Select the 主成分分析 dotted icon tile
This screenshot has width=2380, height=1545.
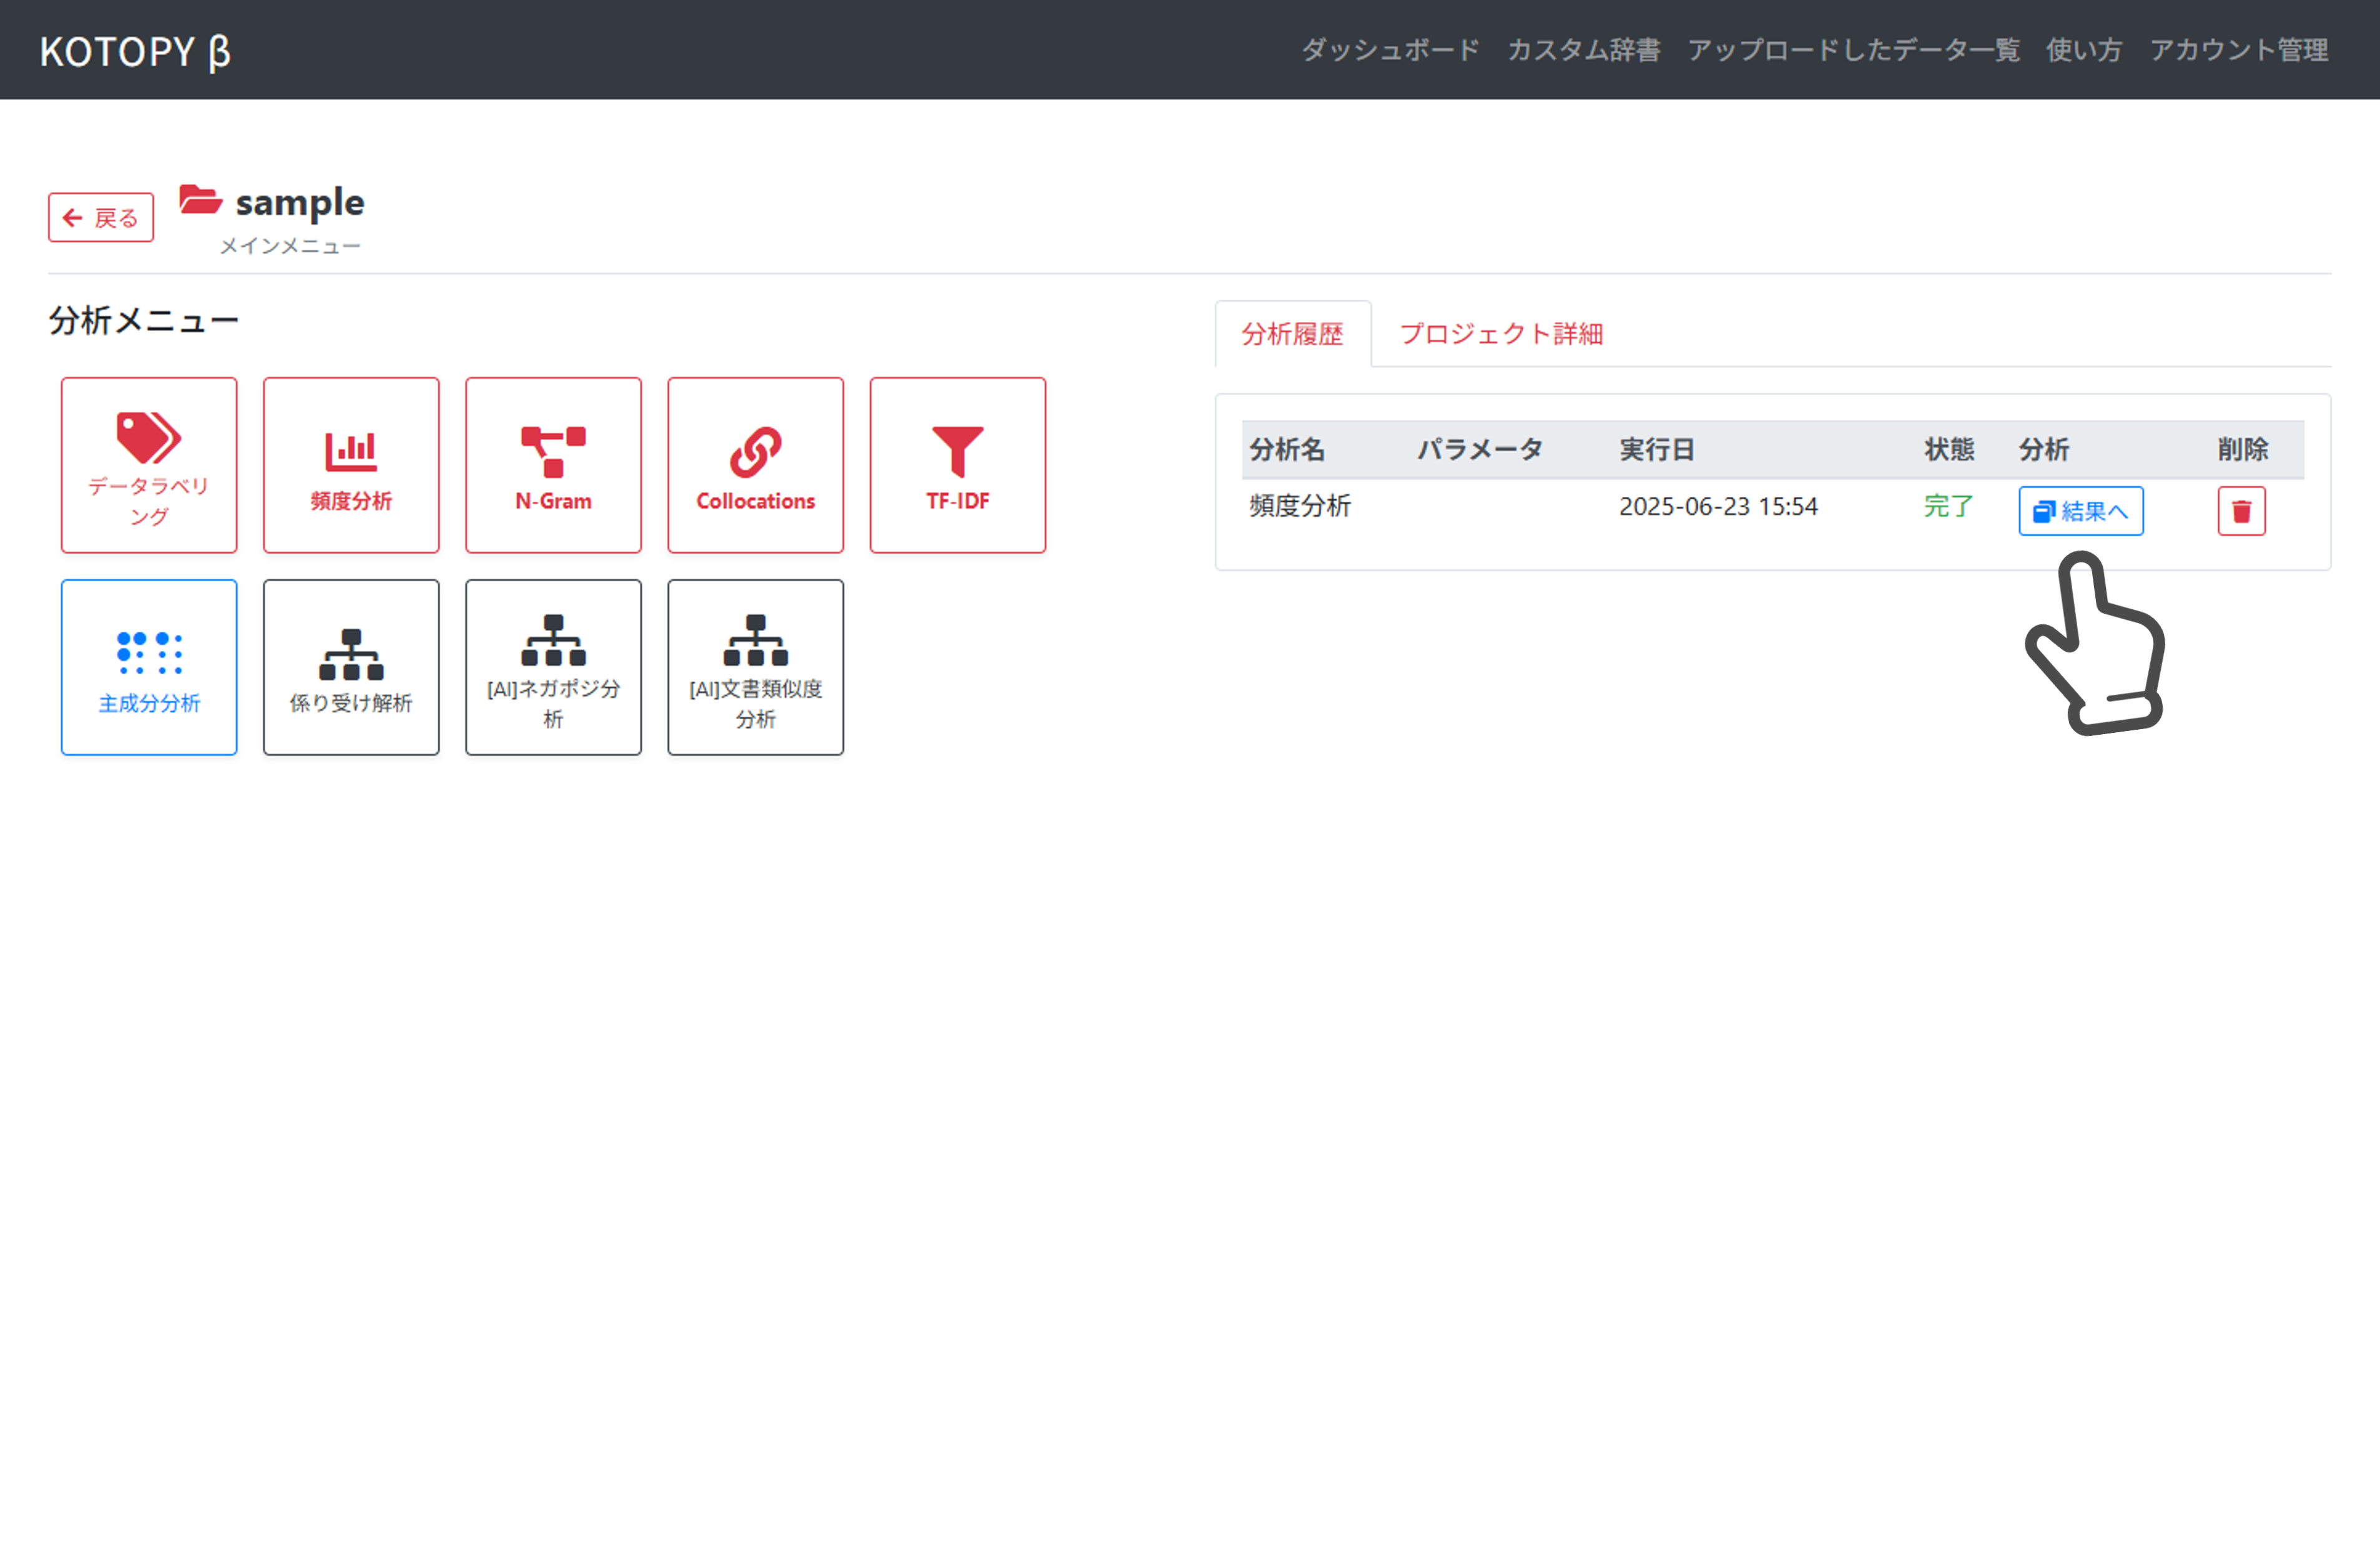pyautogui.click(x=149, y=667)
